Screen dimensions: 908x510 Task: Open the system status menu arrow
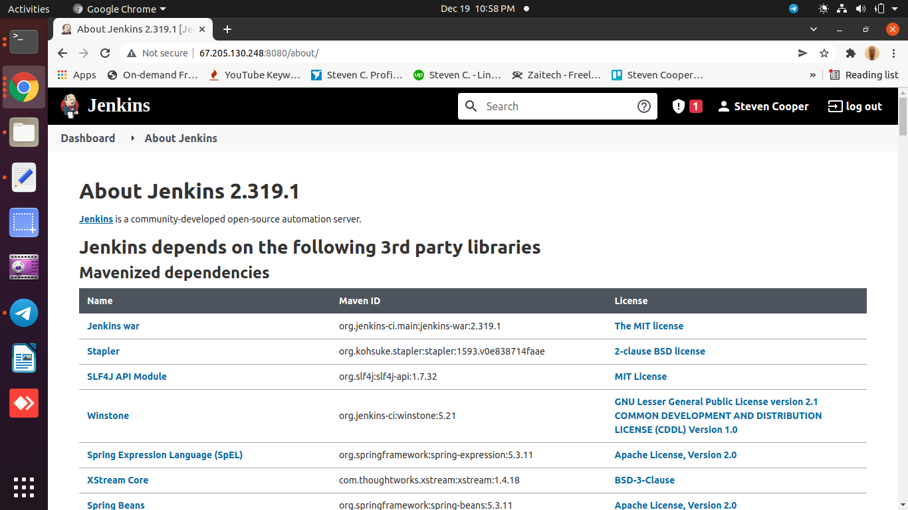[x=895, y=9]
